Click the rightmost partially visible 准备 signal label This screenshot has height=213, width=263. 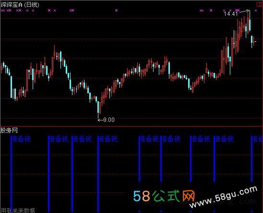(x=258, y=139)
